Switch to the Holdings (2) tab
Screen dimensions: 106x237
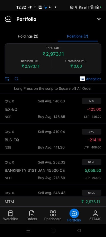(28, 36)
